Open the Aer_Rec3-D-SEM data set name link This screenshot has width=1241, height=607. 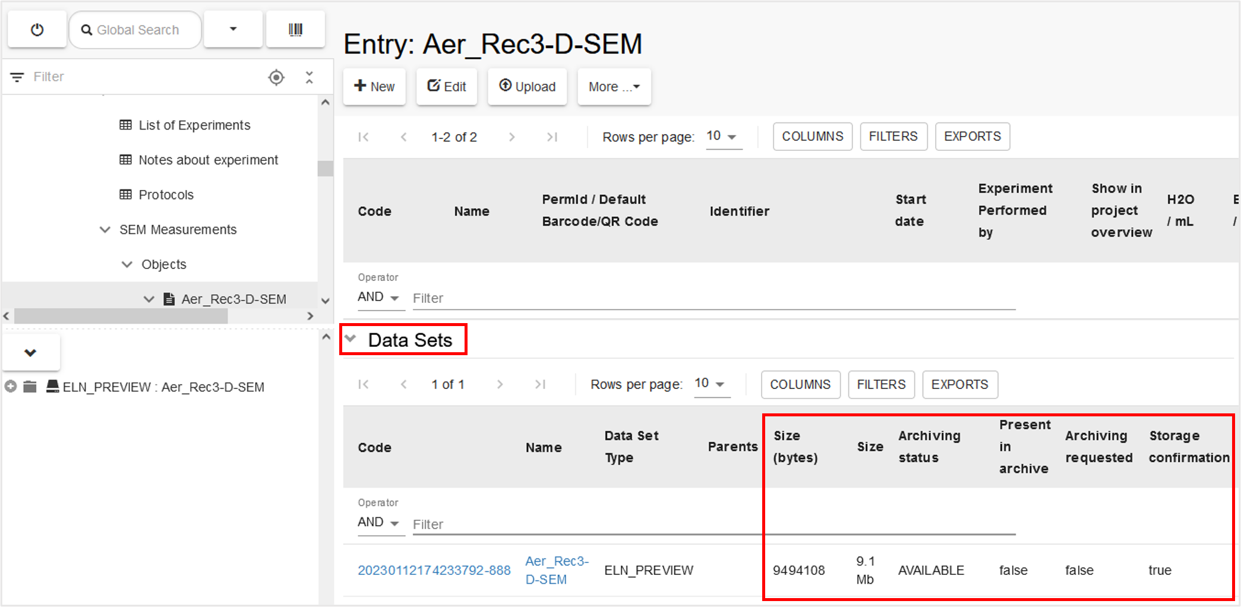tap(557, 570)
